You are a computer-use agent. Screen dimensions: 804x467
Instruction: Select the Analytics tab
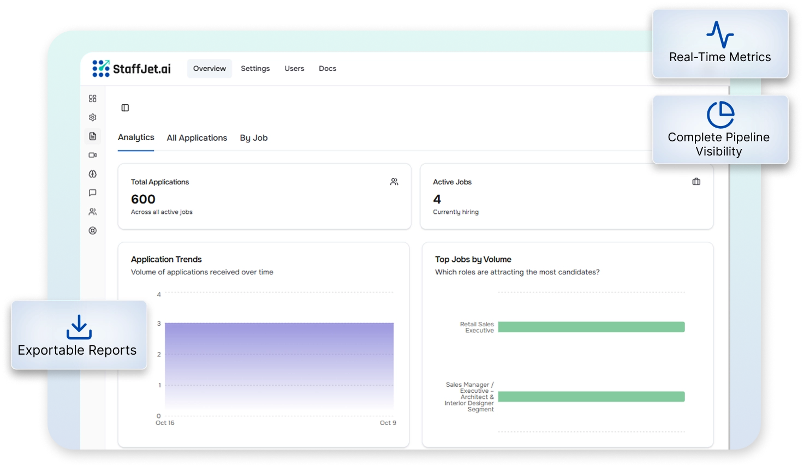pos(136,137)
